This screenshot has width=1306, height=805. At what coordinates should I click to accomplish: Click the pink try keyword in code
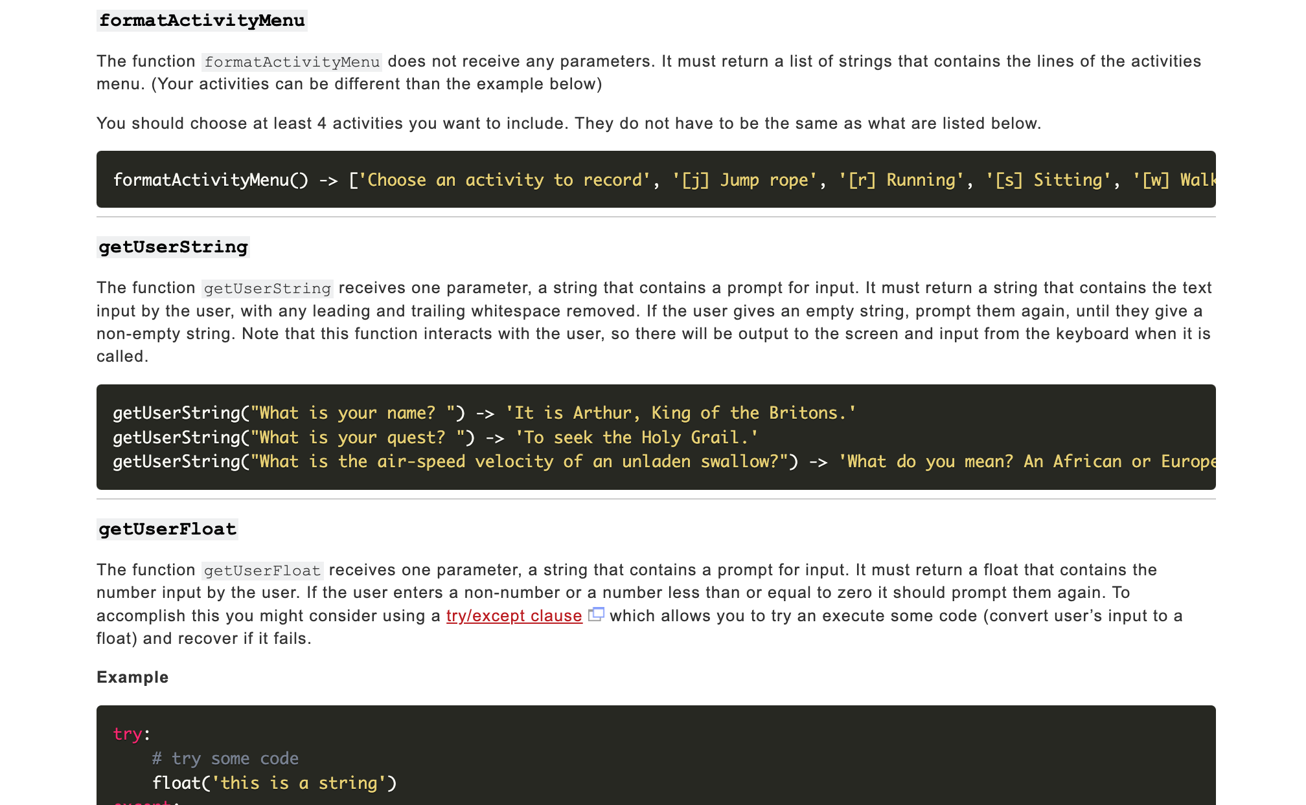(x=127, y=734)
